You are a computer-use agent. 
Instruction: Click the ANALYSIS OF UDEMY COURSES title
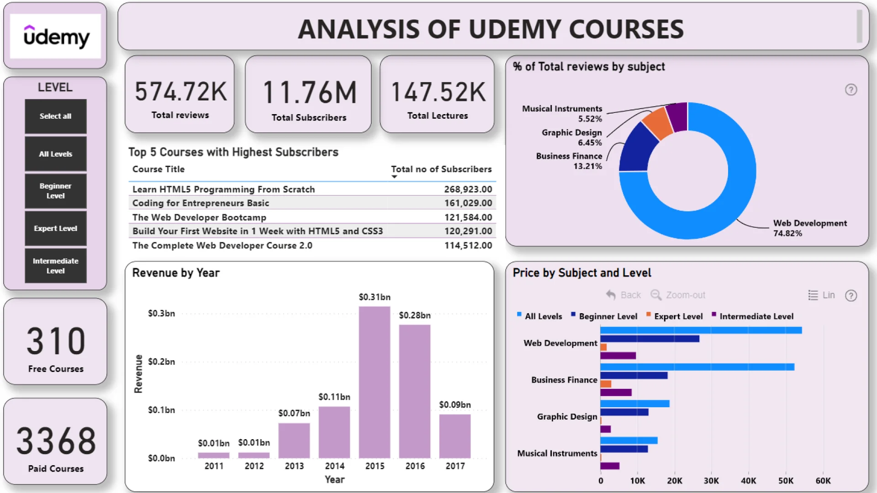click(x=491, y=29)
